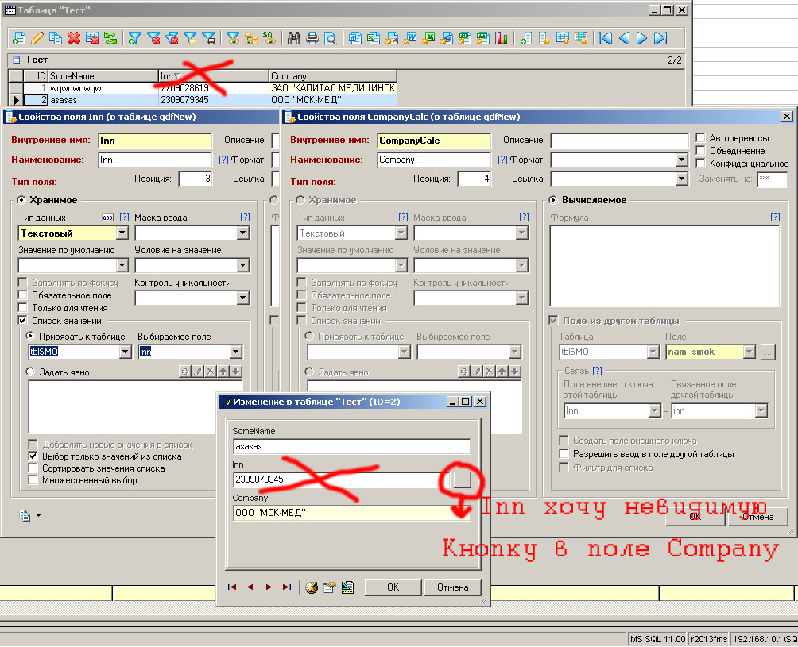
Task: Click the red X delete record icon
Action: coord(74,37)
